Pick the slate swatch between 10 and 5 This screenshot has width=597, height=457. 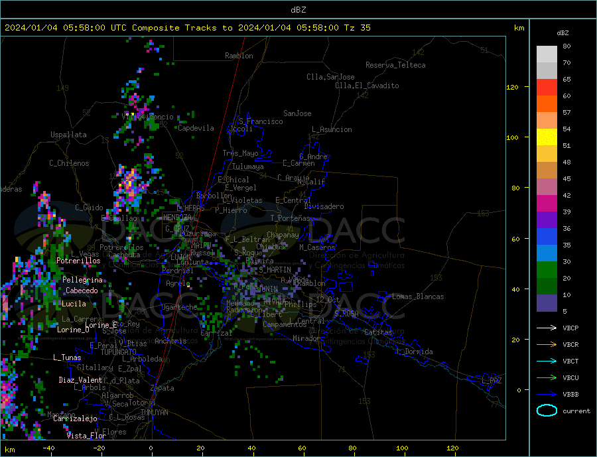pyautogui.click(x=547, y=303)
